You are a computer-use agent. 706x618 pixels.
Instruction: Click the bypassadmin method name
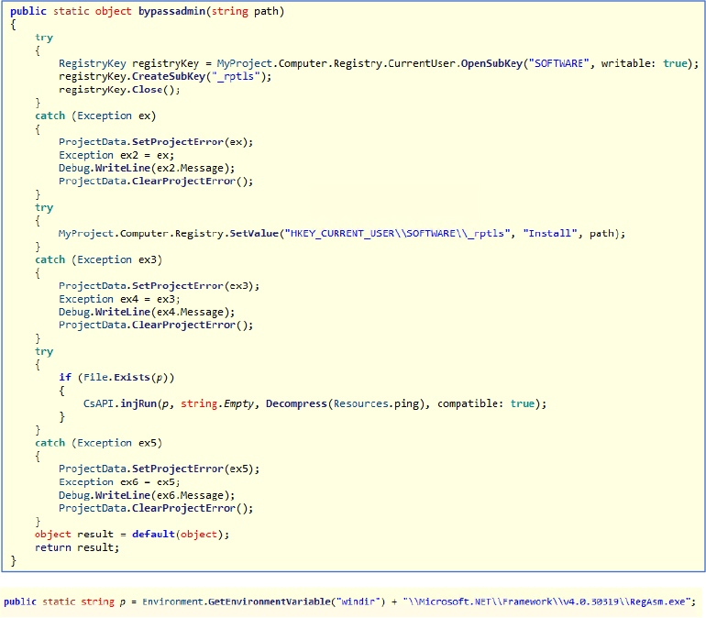172,11
